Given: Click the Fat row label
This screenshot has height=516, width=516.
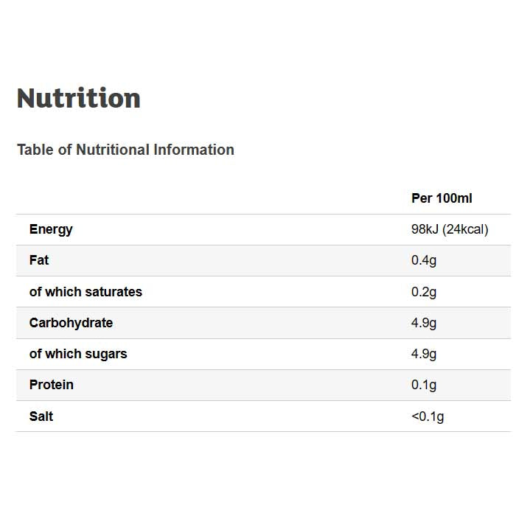Looking at the screenshot, I should pyautogui.click(x=39, y=260).
